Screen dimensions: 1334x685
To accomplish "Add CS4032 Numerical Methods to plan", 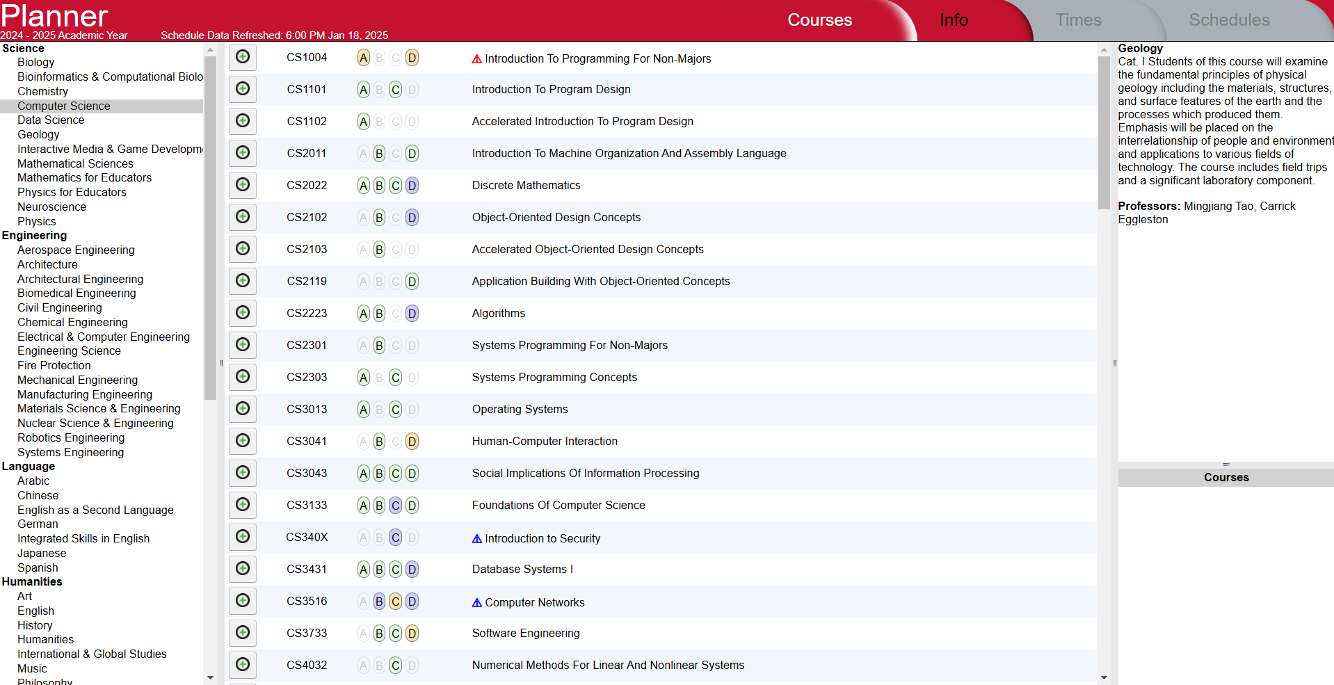I will click(242, 665).
